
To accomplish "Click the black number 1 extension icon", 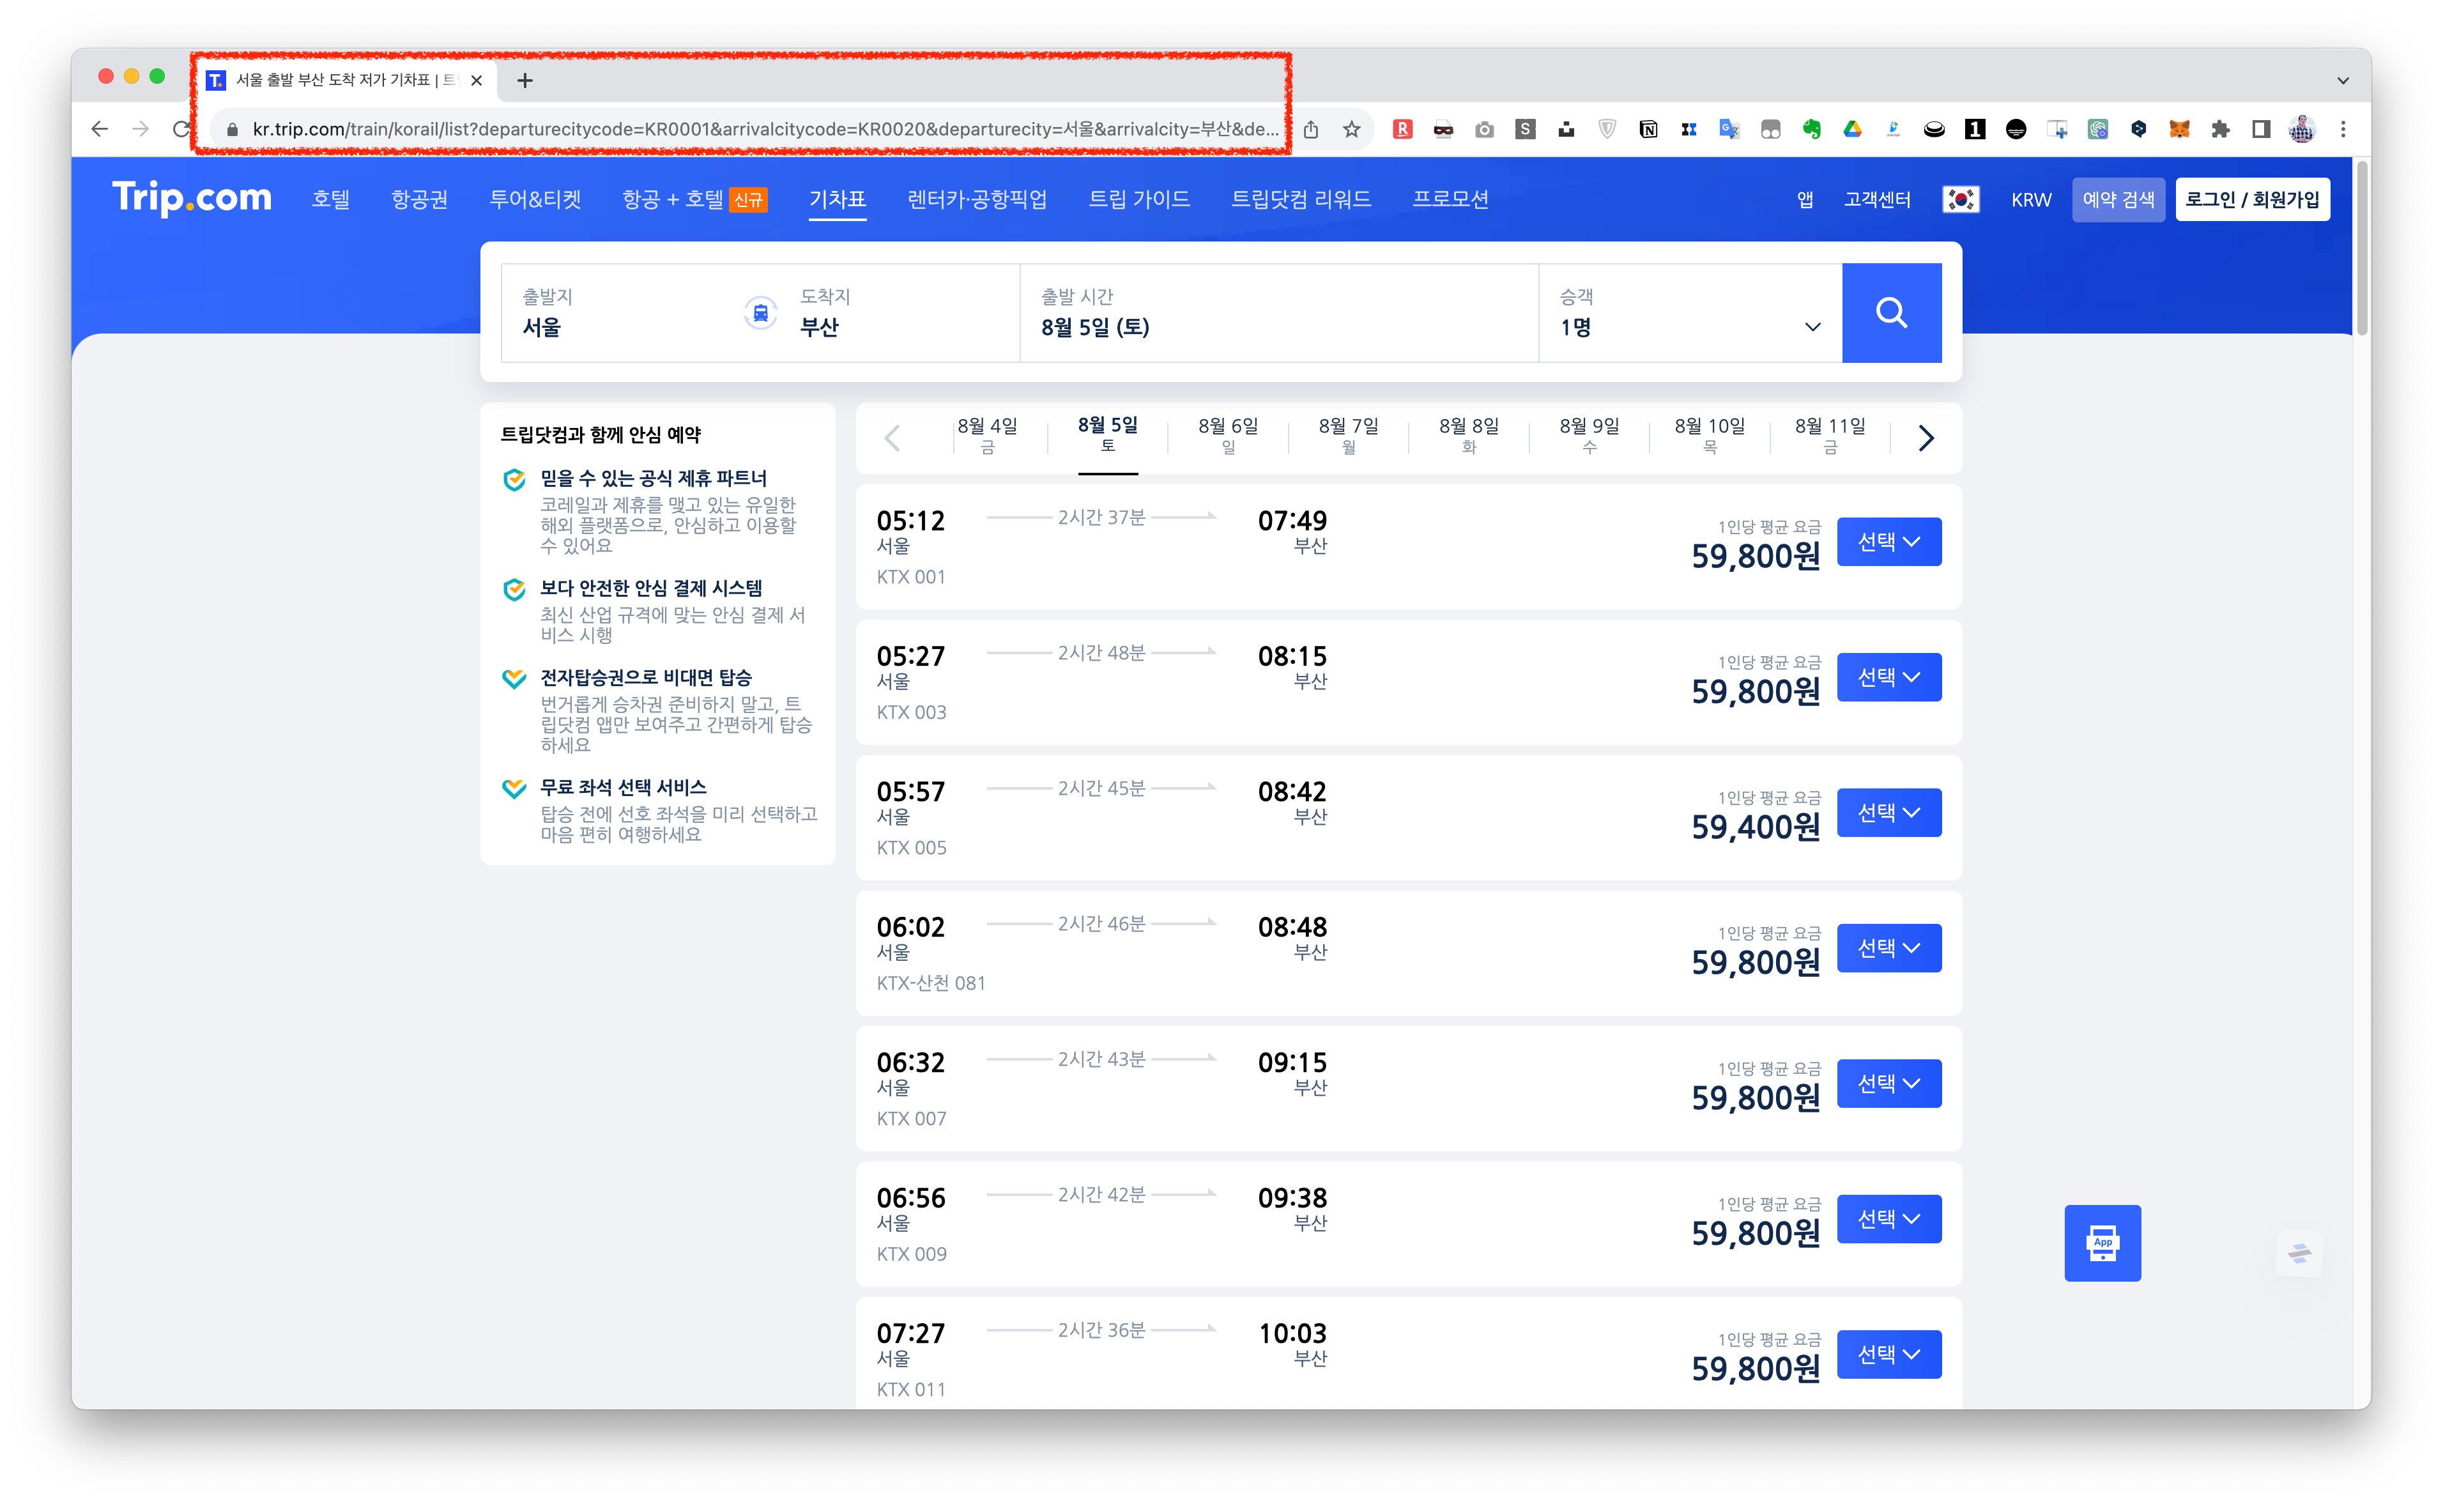I will click(x=1975, y=129).
